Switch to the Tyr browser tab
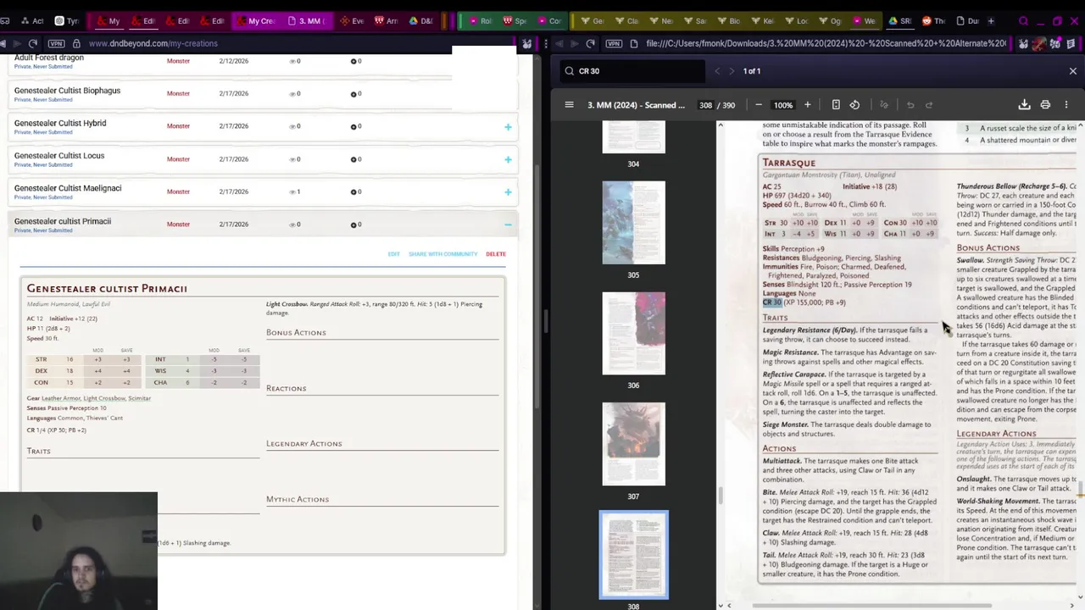This screenshot has height=610, width=1085. (66, 21)
